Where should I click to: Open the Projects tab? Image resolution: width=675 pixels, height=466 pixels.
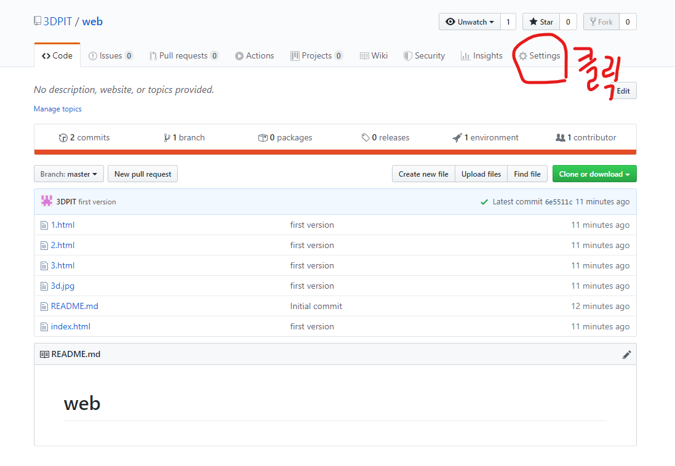click(316, 55)
